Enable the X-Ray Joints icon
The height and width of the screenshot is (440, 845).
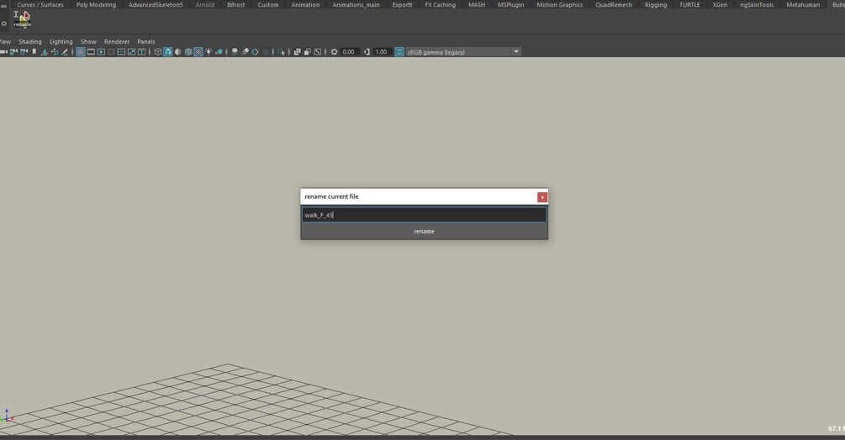click(x=318, y=51)
